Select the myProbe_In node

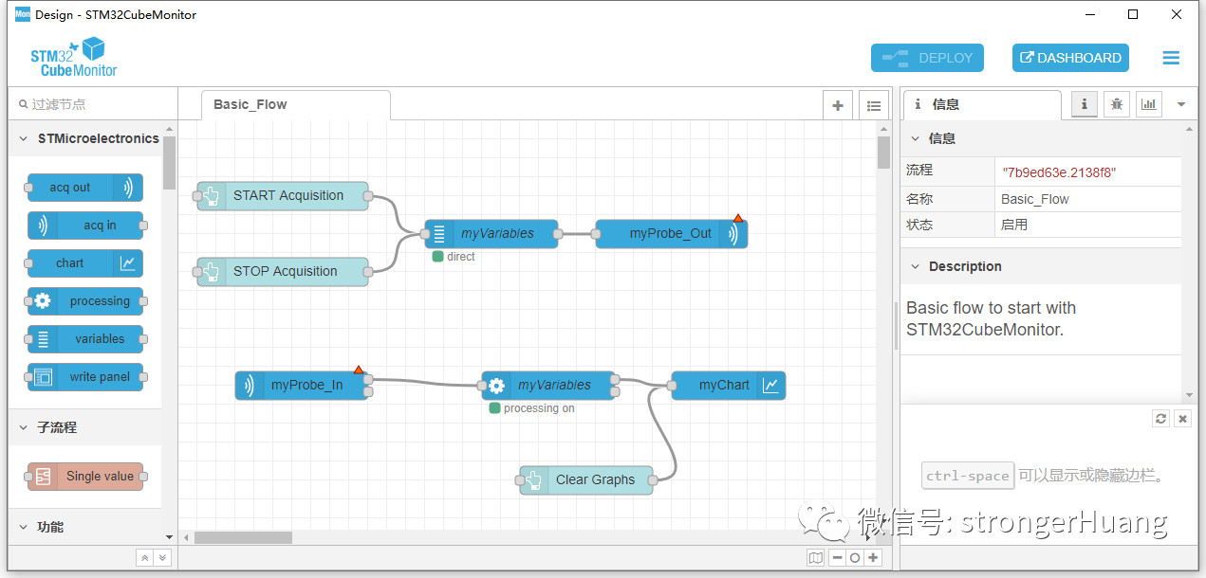[302, 386]
